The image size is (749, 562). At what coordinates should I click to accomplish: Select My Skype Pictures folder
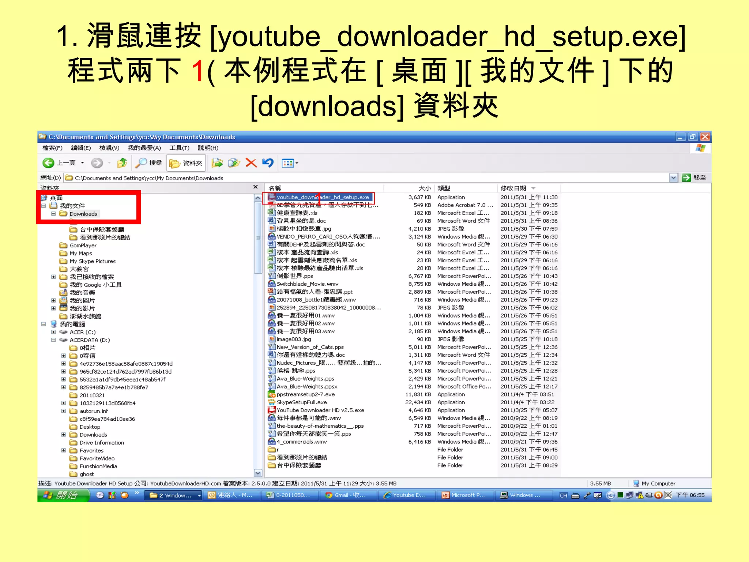tap(92, 261)
